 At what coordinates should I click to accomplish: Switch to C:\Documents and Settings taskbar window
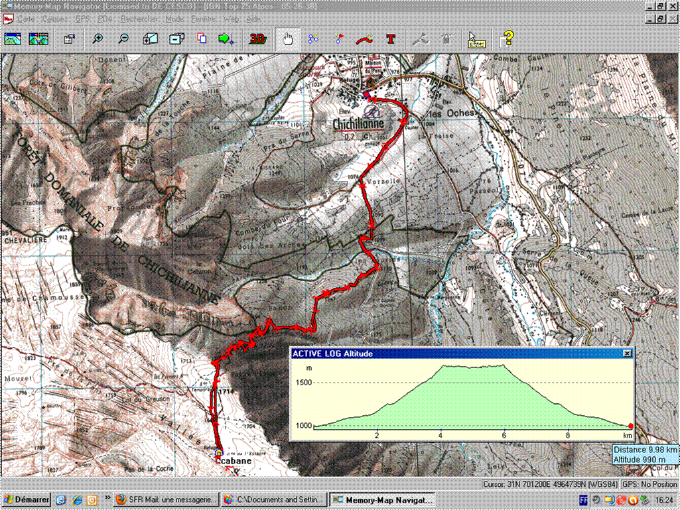point(274,499)
